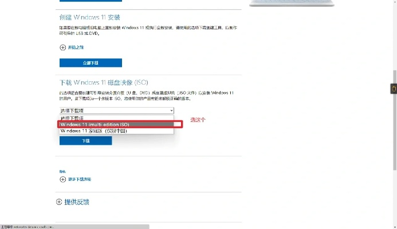Open the 隐私 link
Image resolution: width=397 pixels, height=229 pixels.
tap(62, 171)
